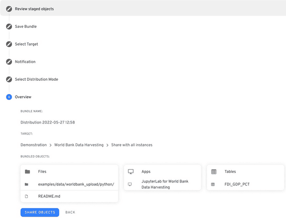Go to the Select Target step

pyautogui.click(x=26, y=44)
